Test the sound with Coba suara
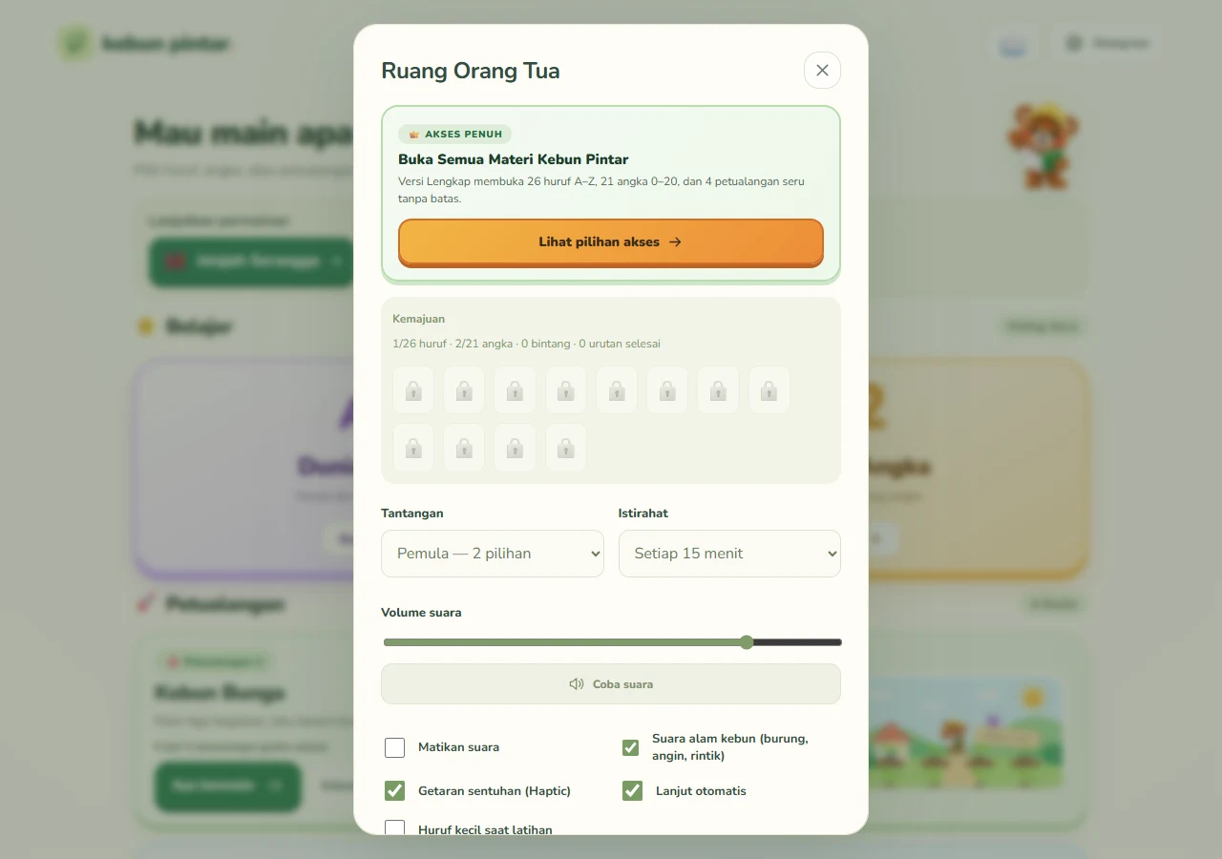The image size is (1222, 859). pos(611,684)
